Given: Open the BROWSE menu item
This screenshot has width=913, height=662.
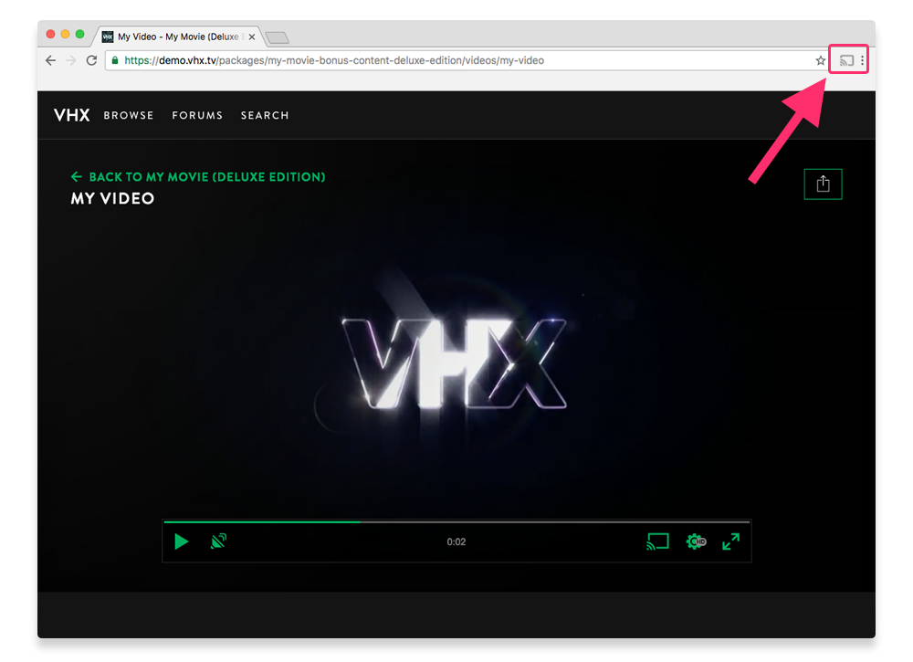Looking at the screenshot, I should point(129,115).
